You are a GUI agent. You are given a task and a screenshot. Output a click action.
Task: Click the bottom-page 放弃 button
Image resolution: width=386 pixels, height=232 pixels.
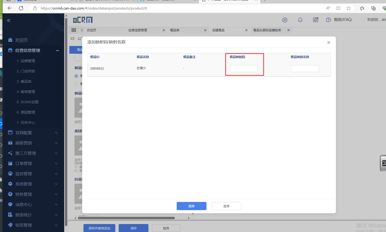pyautogui.click(x=166, y=228)
